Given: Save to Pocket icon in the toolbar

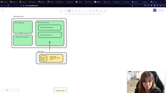Looking at the screenshot, I should pyautogui.click(x=145, y=6).
